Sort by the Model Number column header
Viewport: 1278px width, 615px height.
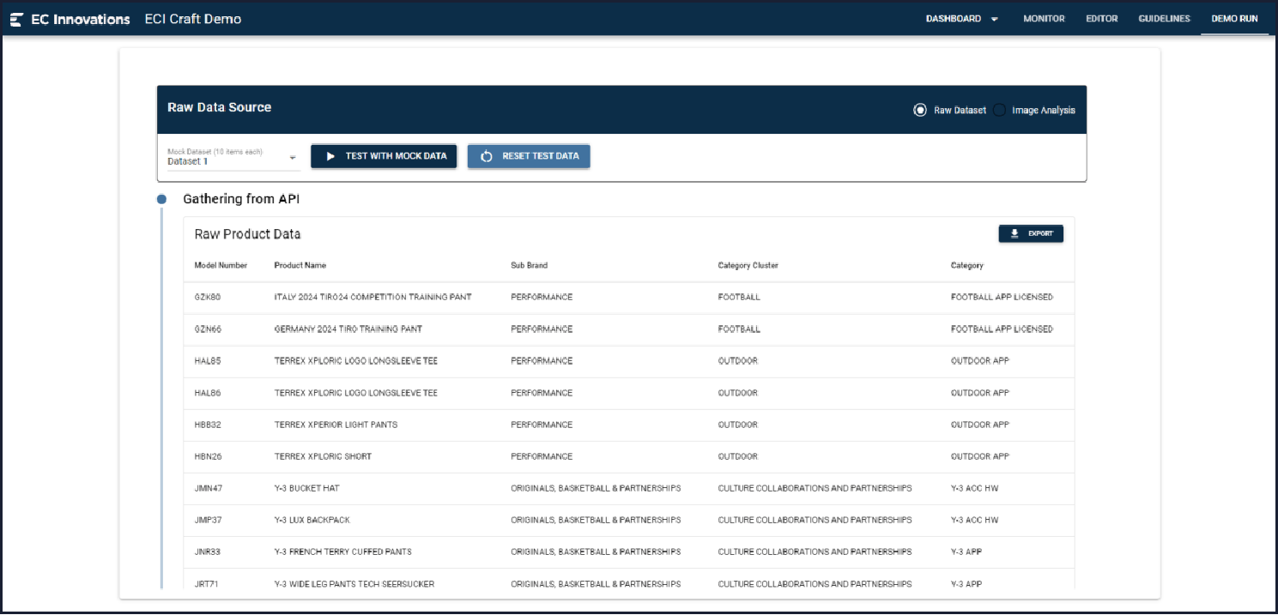click(221, 266)
